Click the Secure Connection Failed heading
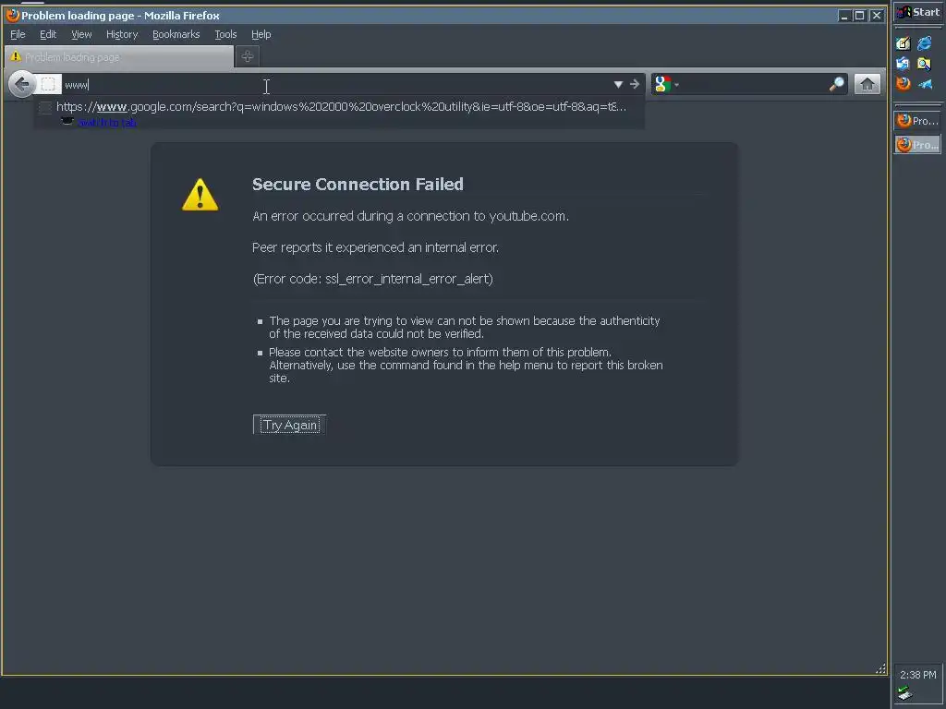The height and width of the screenshot is (709, 946). tap(358, 185)
